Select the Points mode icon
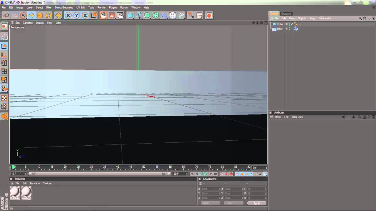 pos(4,63)
